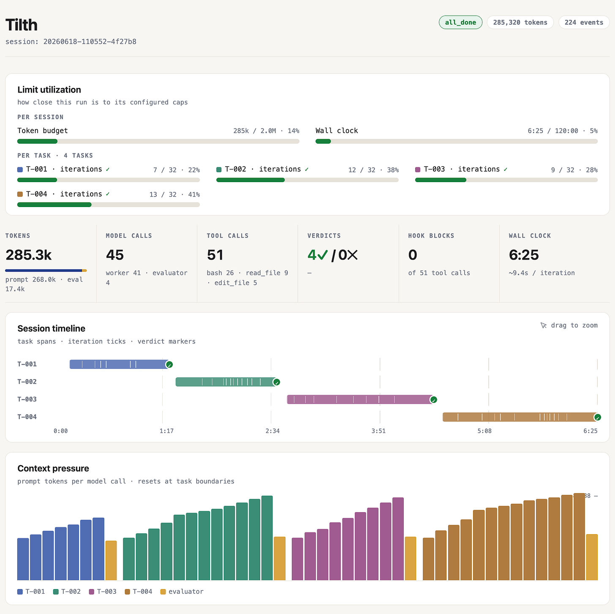Click the 3:51 timeline axis label
The image size is (615, 614).
coord(378,431)
